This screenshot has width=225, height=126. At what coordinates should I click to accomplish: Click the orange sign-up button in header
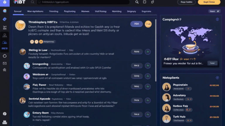coord(209,2)
